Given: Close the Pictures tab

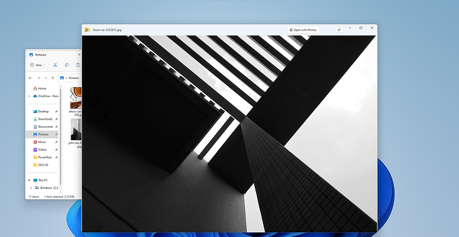Looking at the screenshot, I should 79,55.
